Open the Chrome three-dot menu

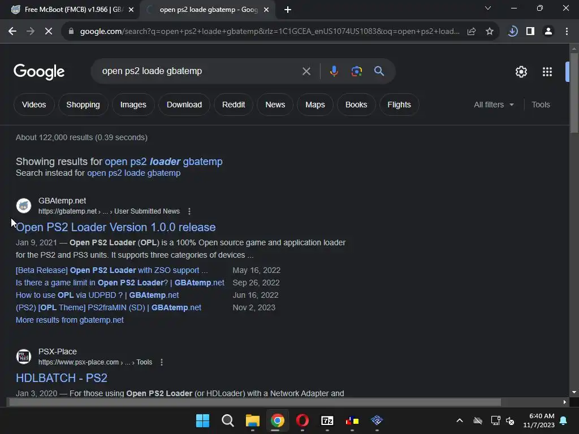[x=567, y=32]
